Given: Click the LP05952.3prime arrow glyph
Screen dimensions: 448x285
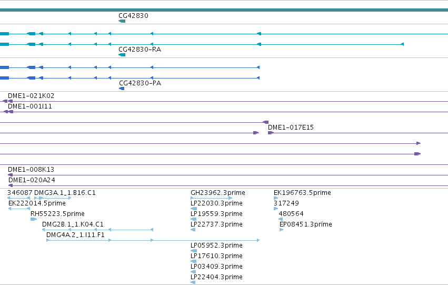Looking at the screenshot, I should click(x=193, y=251).
